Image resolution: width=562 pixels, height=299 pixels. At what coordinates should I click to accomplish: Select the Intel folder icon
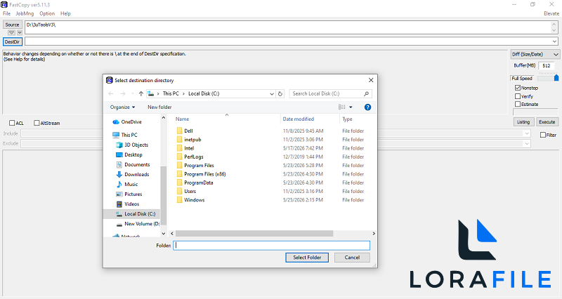click(180, 148)
